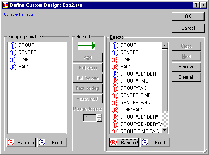Mark selected effect as Fixed
Viewport: 209px width, 155px height.
[155, 143]
